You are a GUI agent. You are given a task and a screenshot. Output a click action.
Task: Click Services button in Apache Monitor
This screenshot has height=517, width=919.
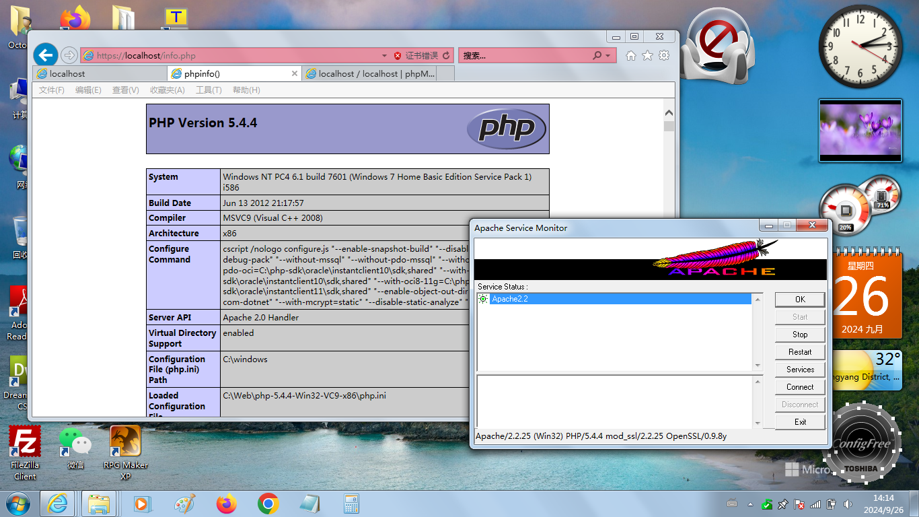coord(800,370)
